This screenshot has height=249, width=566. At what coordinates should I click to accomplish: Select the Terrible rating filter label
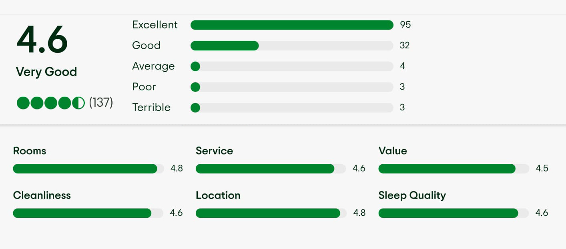coord(151,108)
